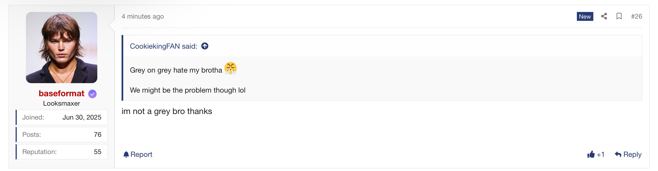Screen dimensions: 658x171
Task: Click the reply arrow icon
Action: 618,154
